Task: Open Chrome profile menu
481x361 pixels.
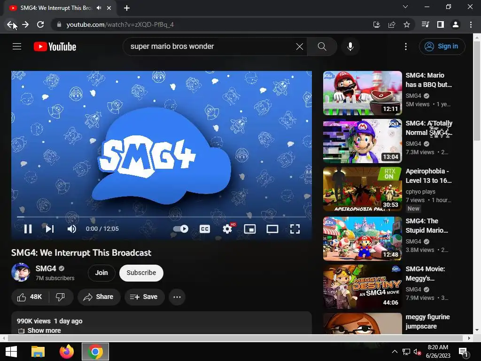Action: point(456,24)
